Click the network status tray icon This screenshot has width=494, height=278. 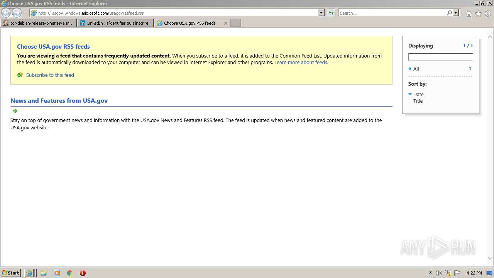click(x=448, y=273)
